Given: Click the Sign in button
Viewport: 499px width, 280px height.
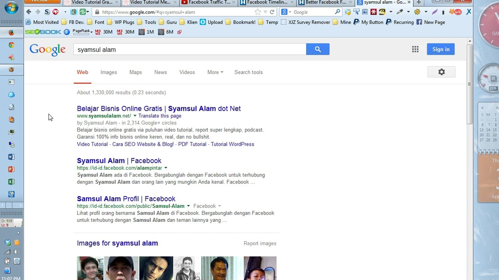Looking at the screenshot, I should (441, 49).
